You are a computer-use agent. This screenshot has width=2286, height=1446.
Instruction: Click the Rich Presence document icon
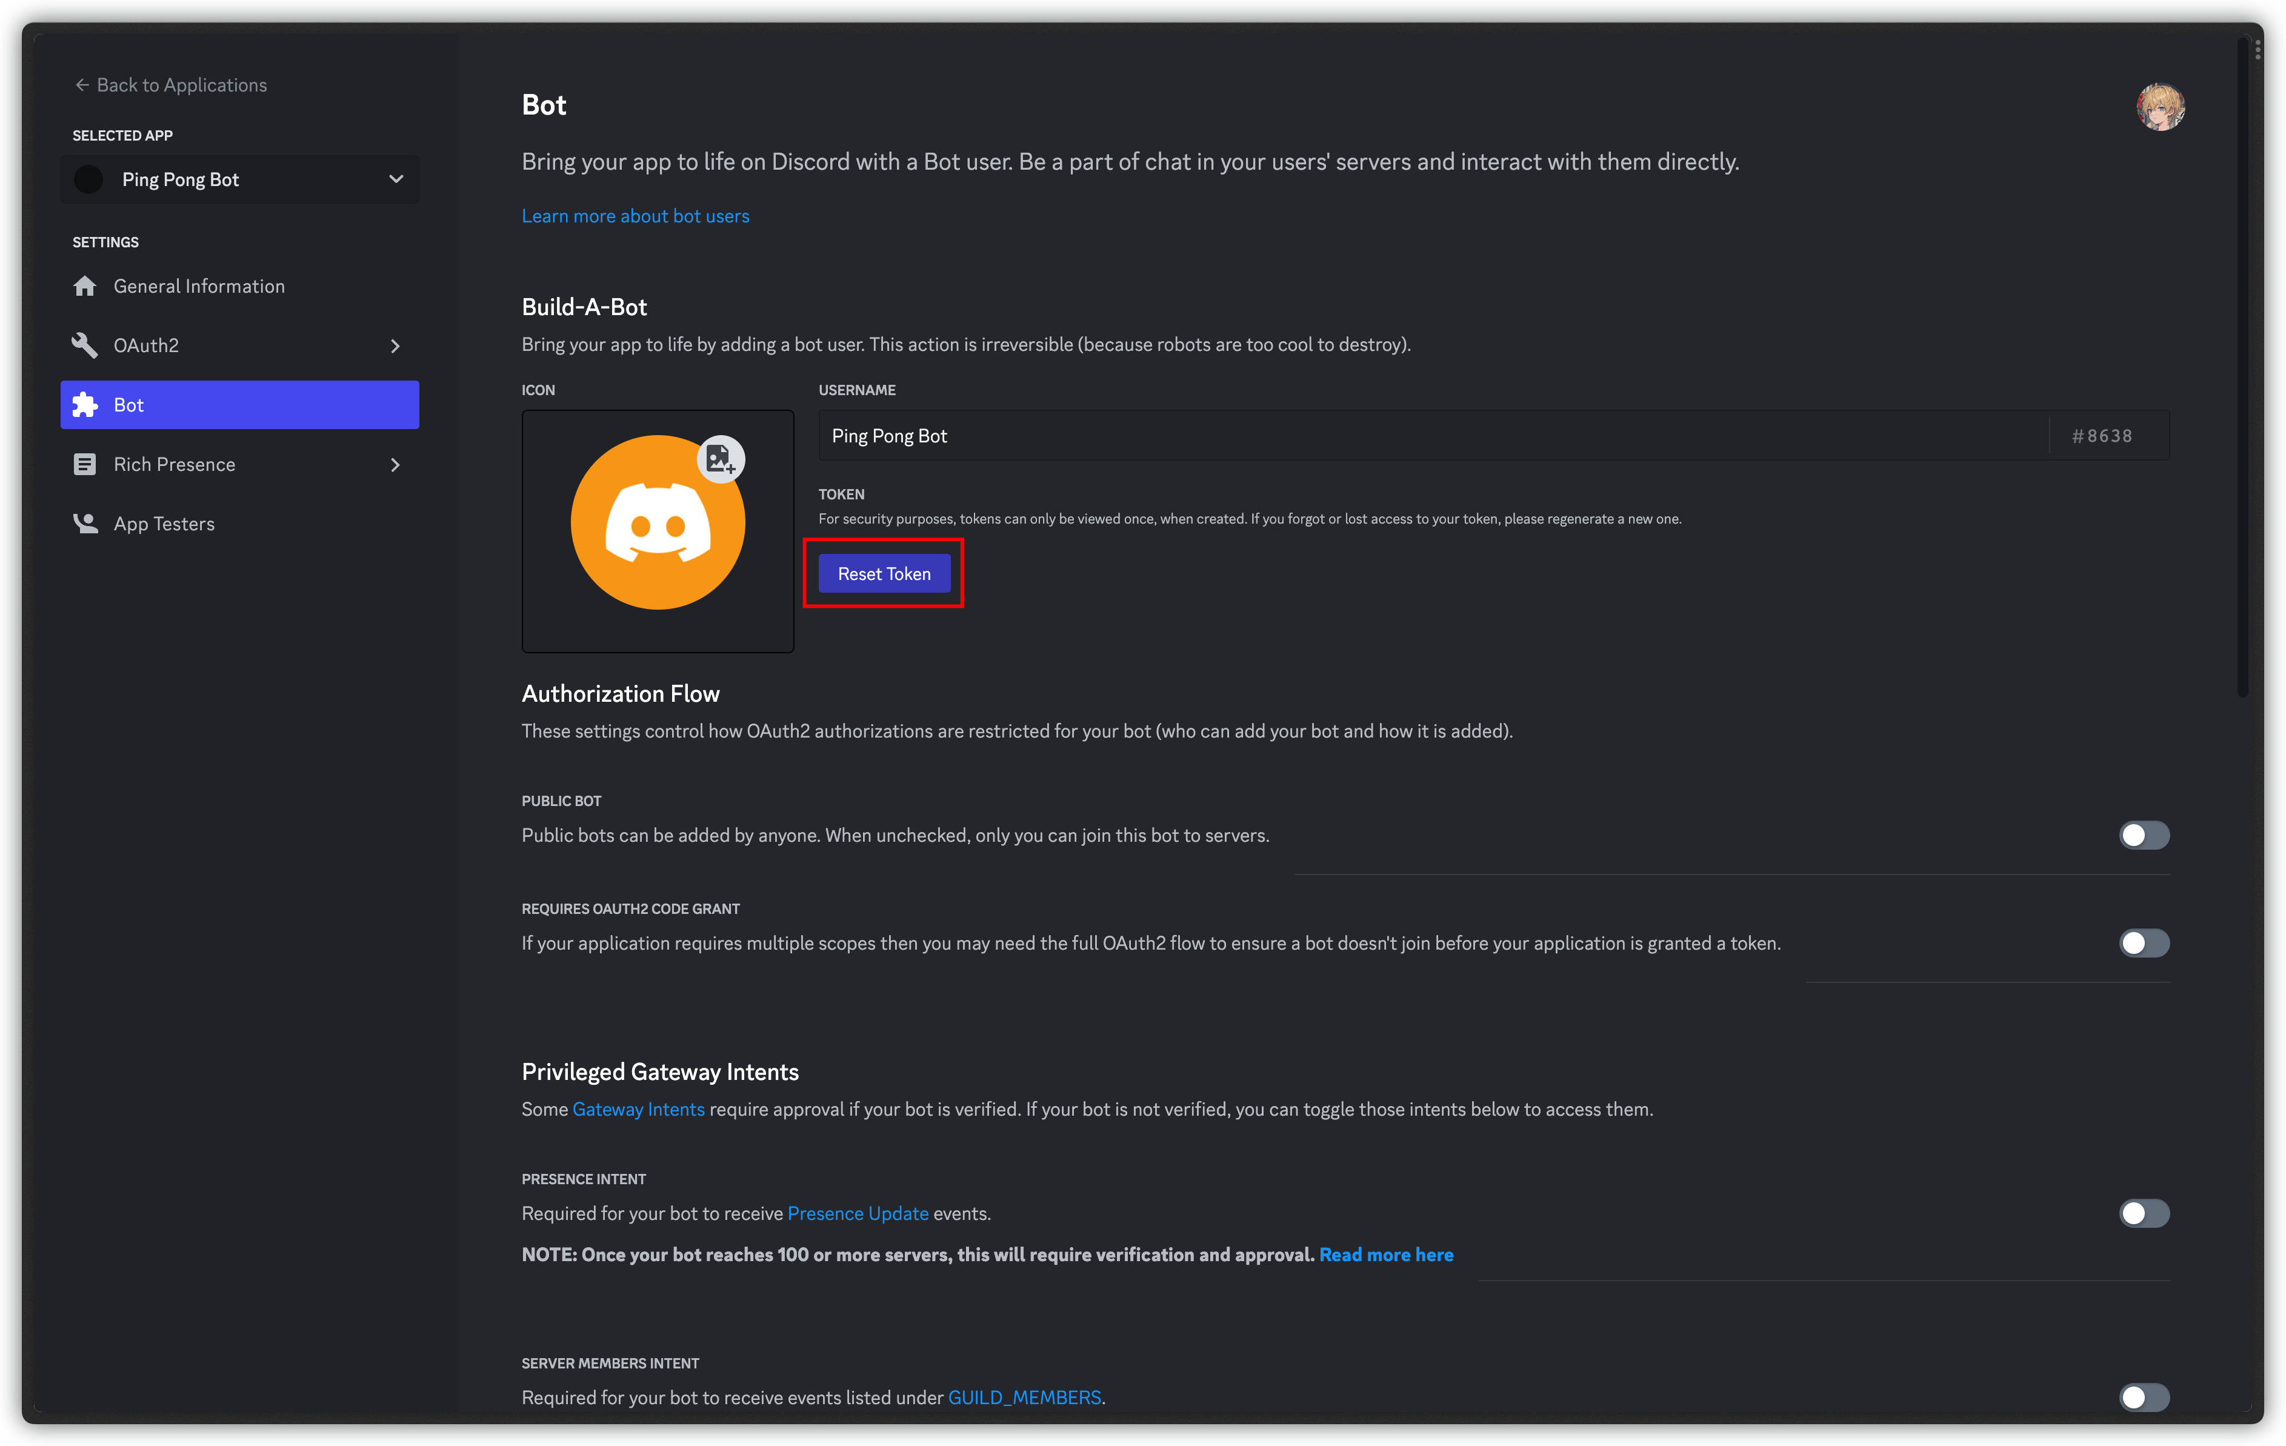(x=85, y=464)
